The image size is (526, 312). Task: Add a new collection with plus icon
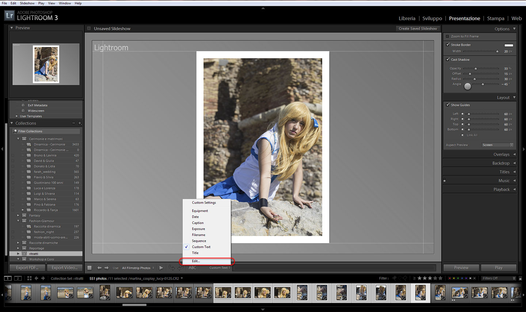(x=80, y=123)
